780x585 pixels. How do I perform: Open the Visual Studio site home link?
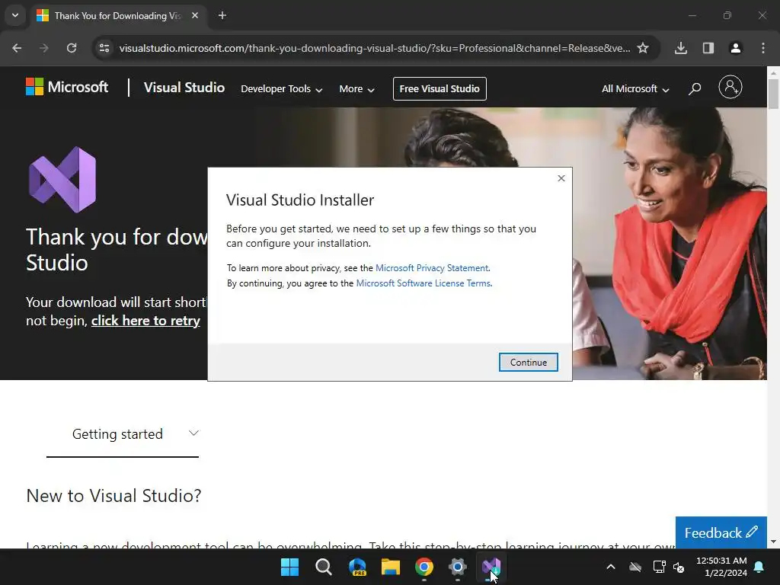click(184, 88)
